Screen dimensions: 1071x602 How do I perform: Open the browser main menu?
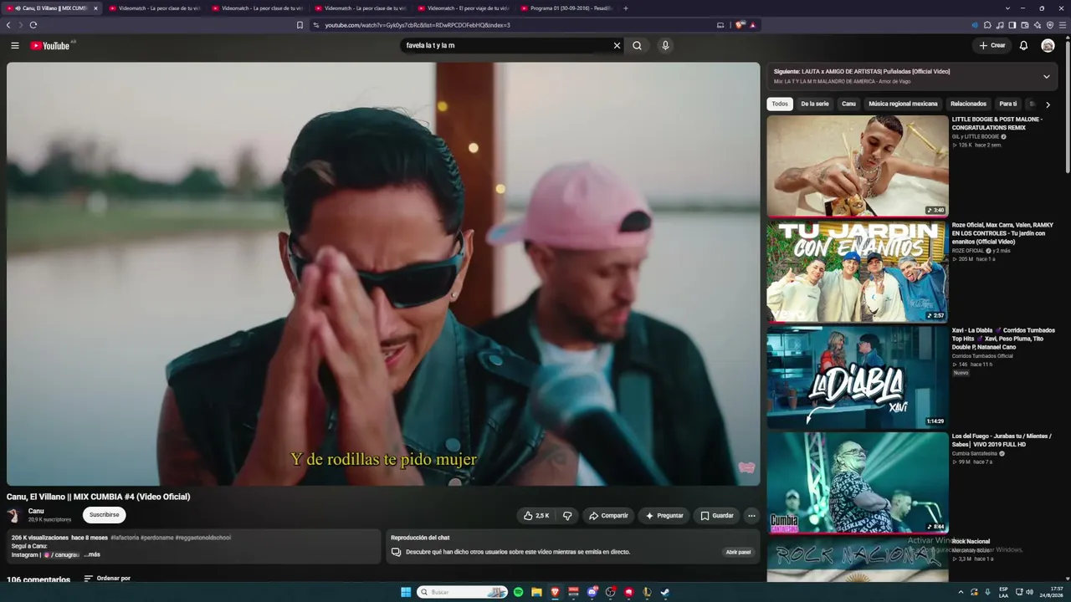(x=1062, y=25)
